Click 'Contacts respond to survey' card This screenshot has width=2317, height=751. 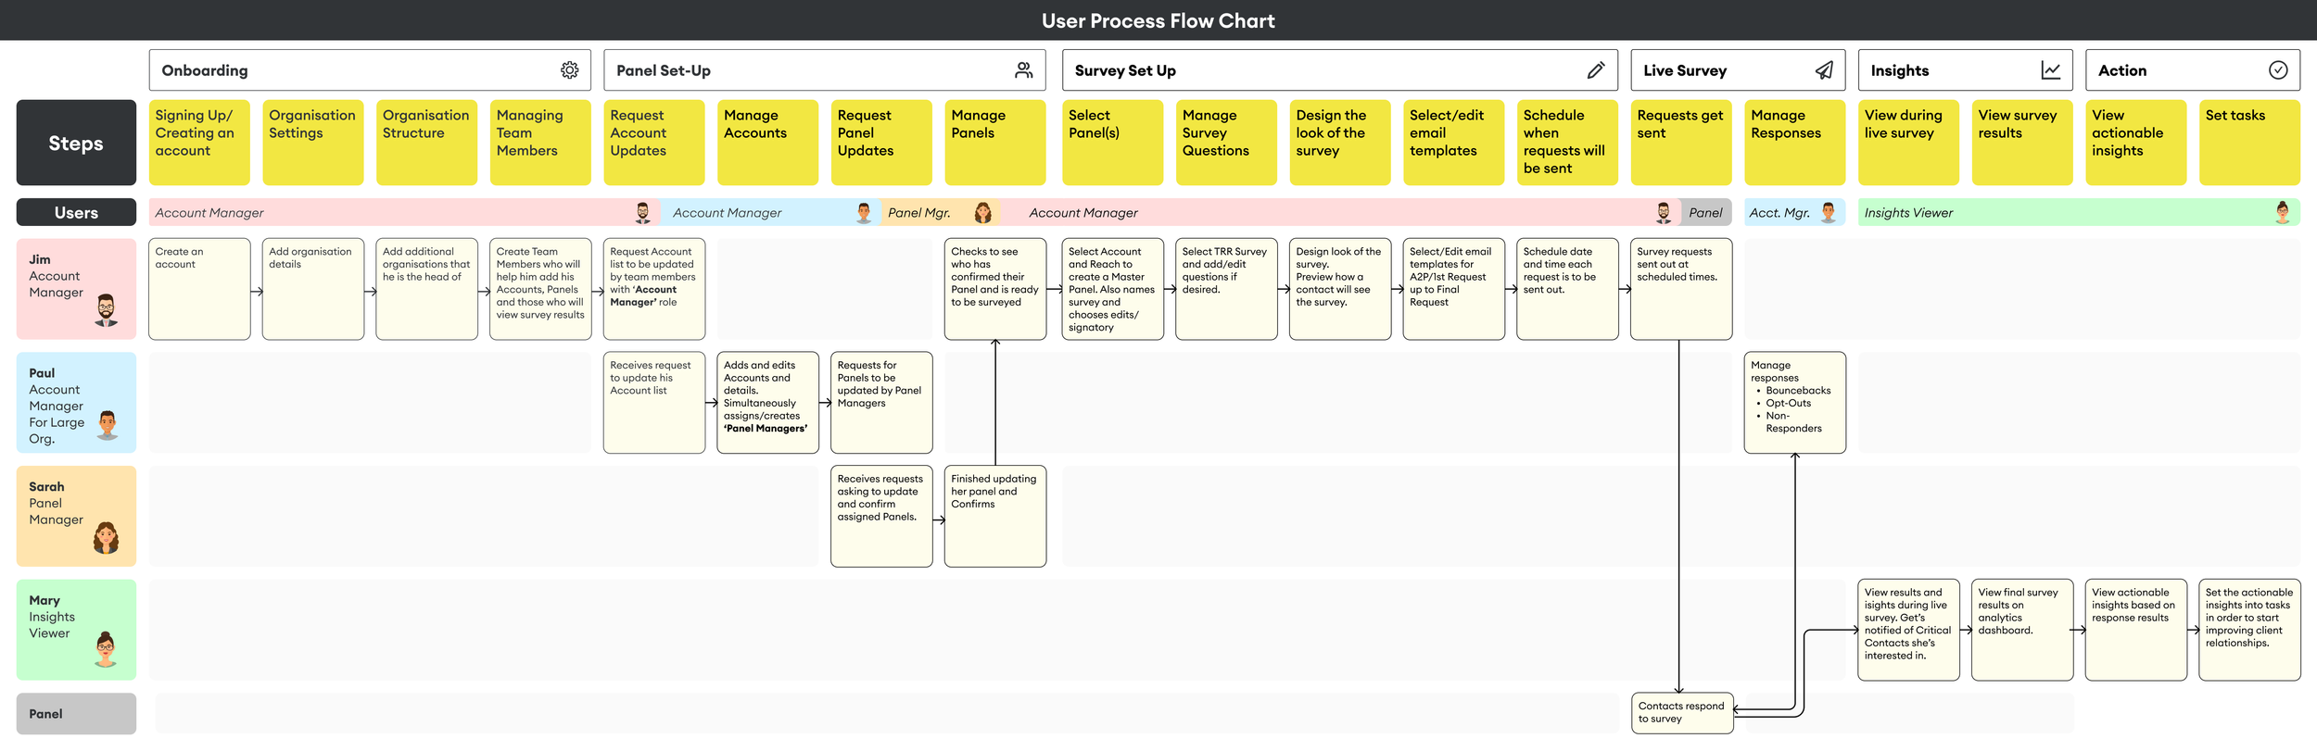(x=1682, y=713)
